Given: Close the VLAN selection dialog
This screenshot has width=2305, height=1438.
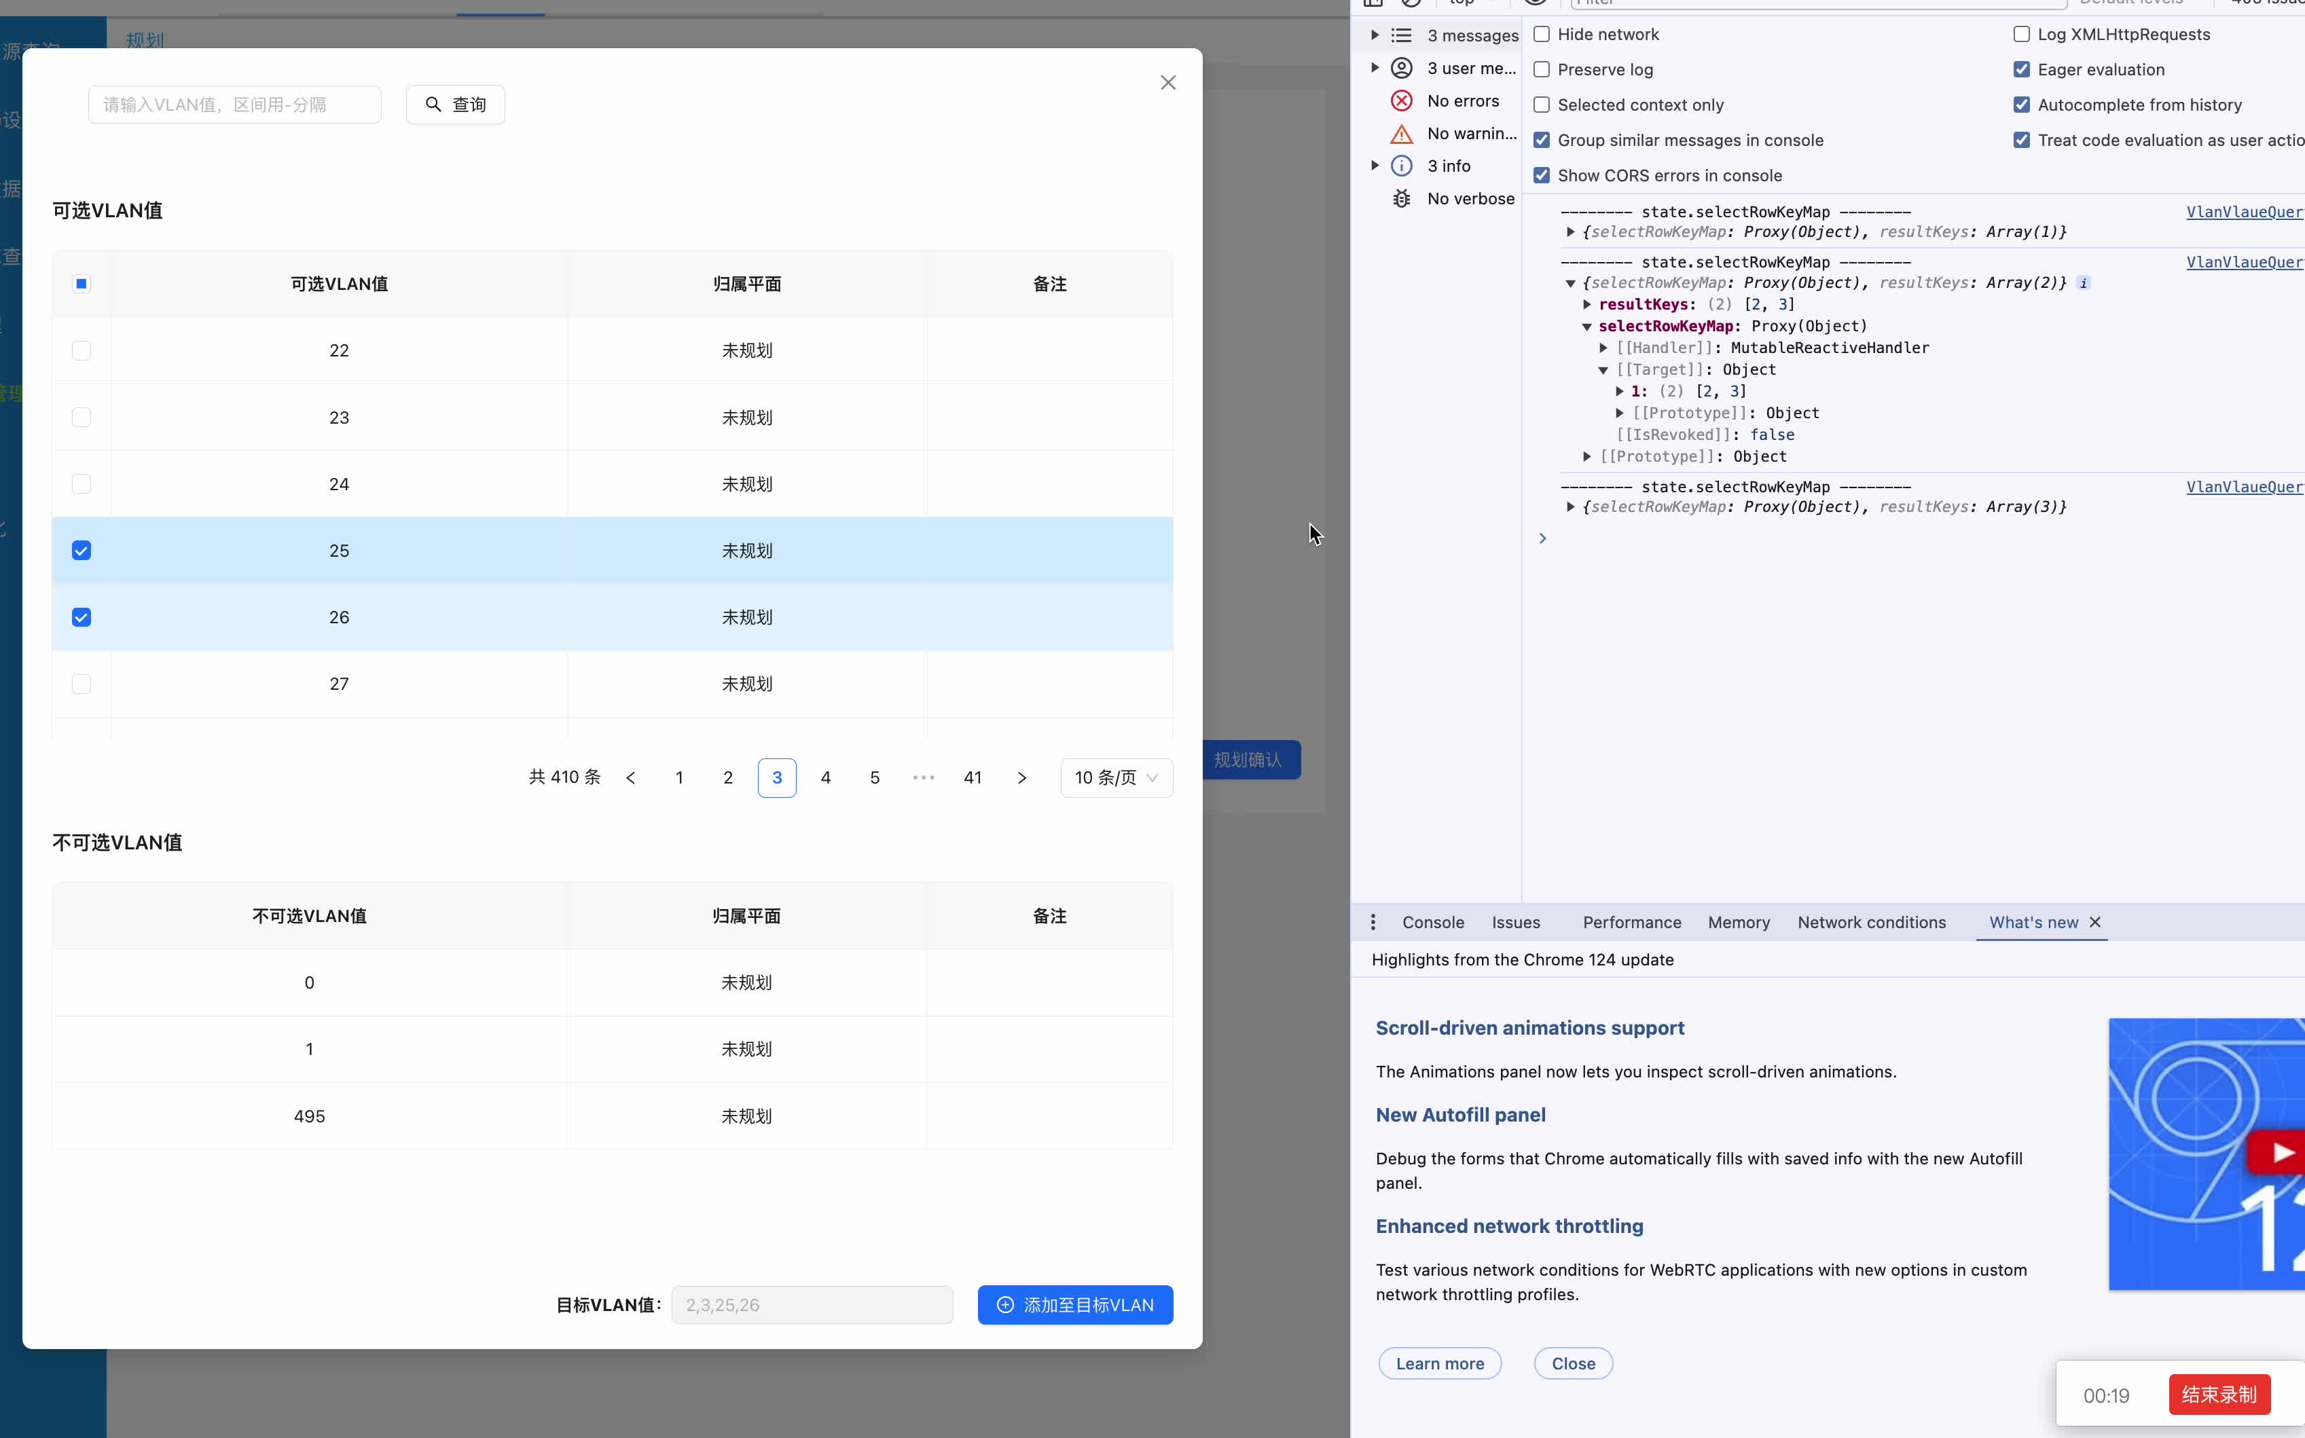Looking at the screenshot, I should click(x=1168, y=83).
